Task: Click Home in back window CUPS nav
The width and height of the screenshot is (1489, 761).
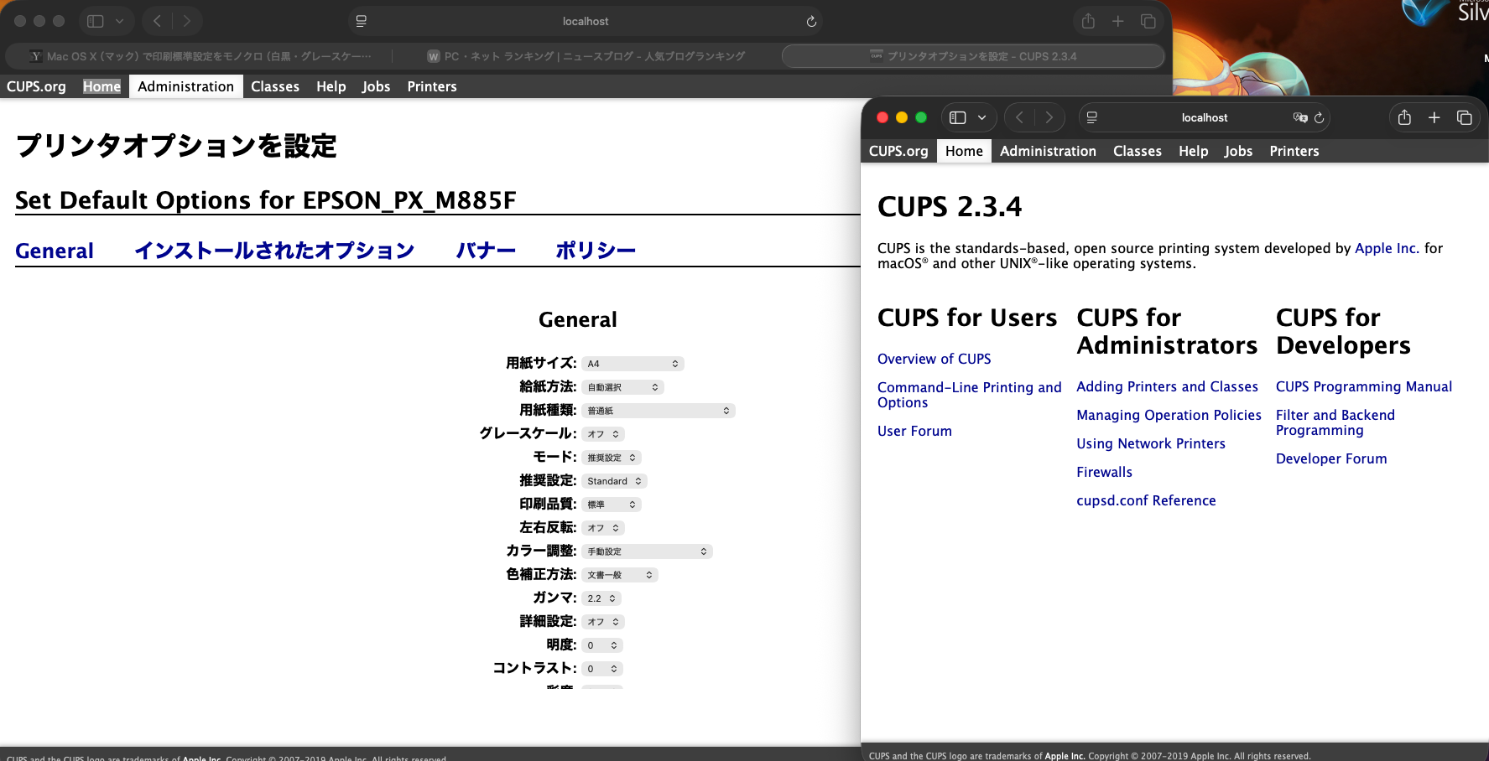Action: [x=102, y=86]
